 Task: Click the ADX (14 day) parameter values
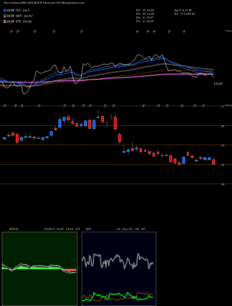(x=130, y=229)
